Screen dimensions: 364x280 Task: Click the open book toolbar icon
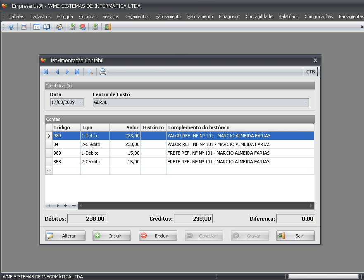pos(47,27)
